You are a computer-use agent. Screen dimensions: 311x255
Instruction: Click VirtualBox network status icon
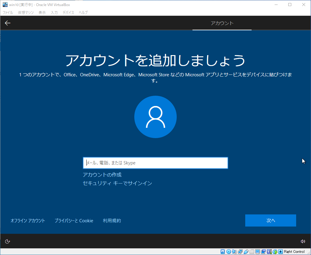(x=240, y=252)
